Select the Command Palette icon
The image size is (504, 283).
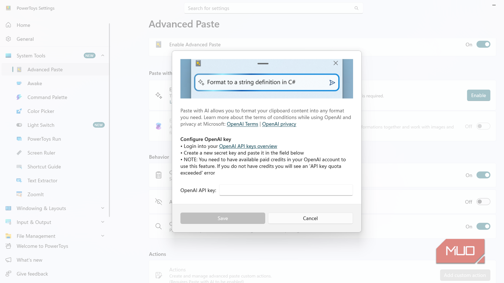click(19, 97)
